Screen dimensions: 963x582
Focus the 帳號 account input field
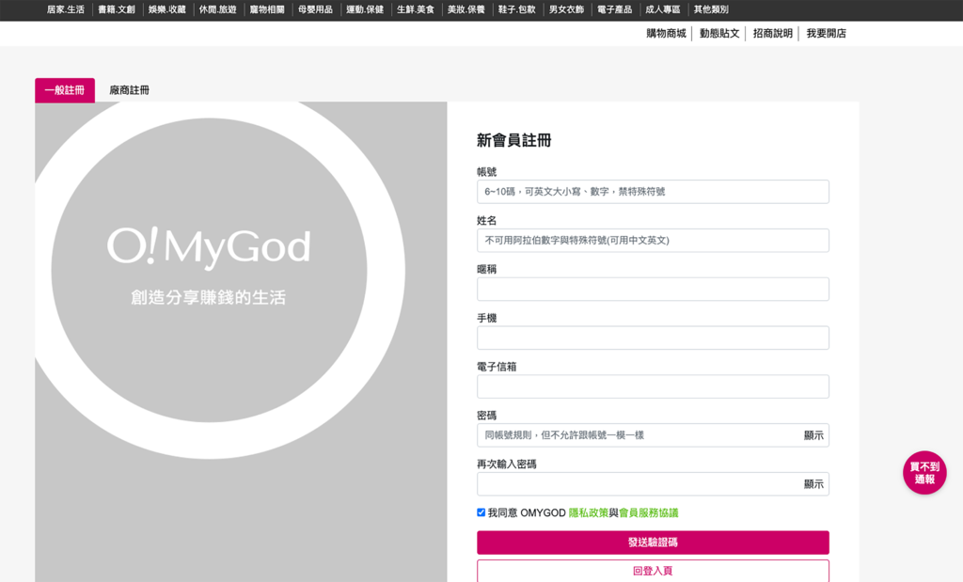(653, 192)
